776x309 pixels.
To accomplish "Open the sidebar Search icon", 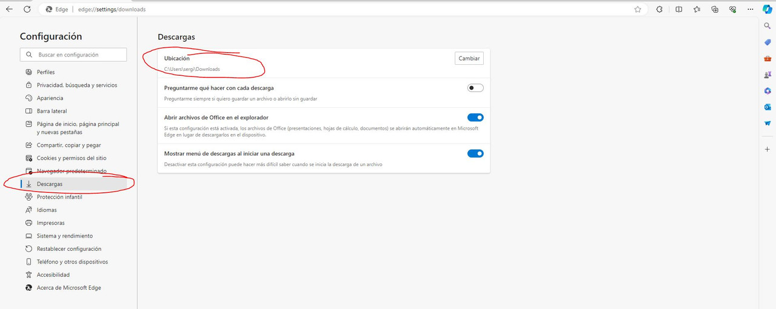I will point(768,26).
